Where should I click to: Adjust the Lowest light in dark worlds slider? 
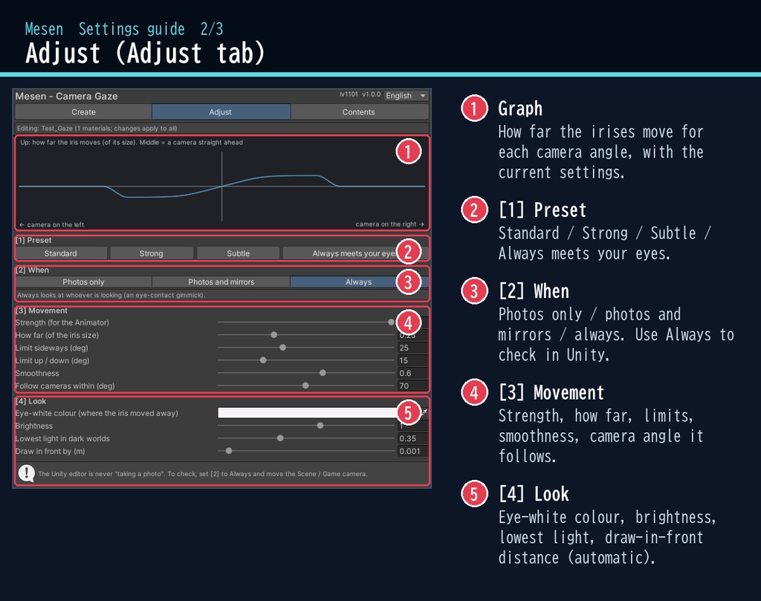305,438
